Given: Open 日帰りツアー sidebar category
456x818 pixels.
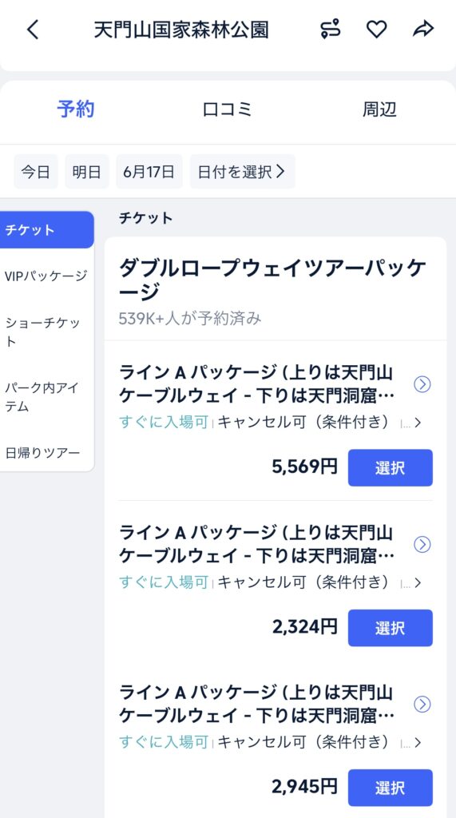Looking at the screenshot, I should coord(43,452).
